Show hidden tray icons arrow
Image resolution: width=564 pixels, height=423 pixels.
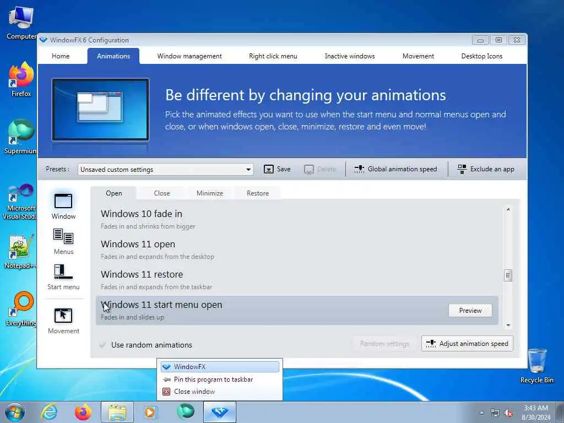481,413
